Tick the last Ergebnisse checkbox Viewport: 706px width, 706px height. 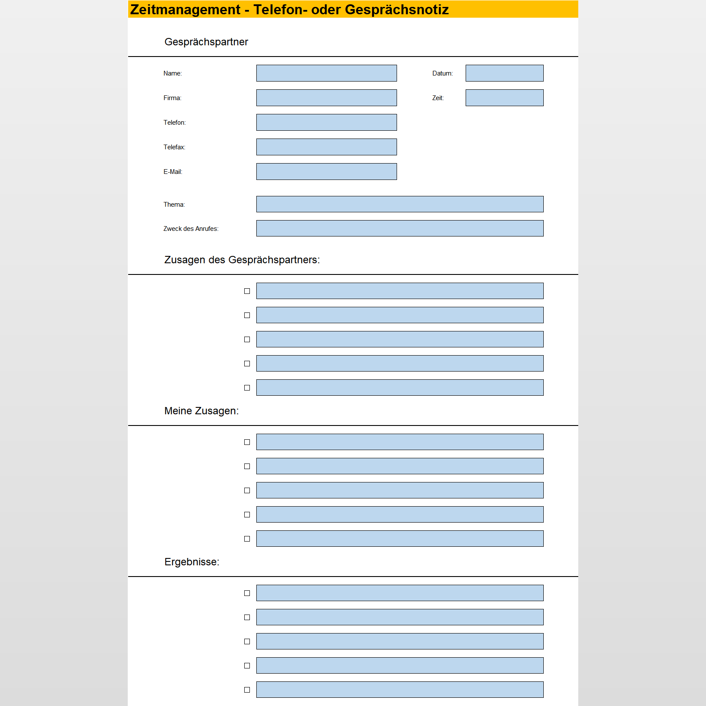coord(247,690)
